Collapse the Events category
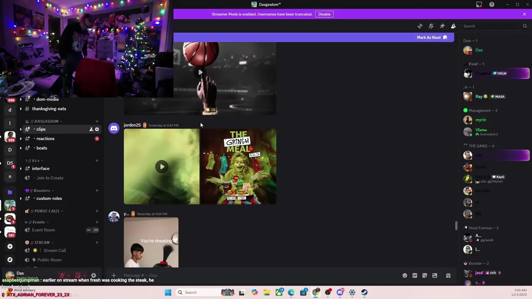 [x=37, y=222]
